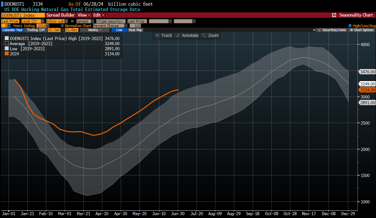This screenshot has height=218, width=376.
Task: Click the normalize value field showing 100
Action: [x=135, y=25]
